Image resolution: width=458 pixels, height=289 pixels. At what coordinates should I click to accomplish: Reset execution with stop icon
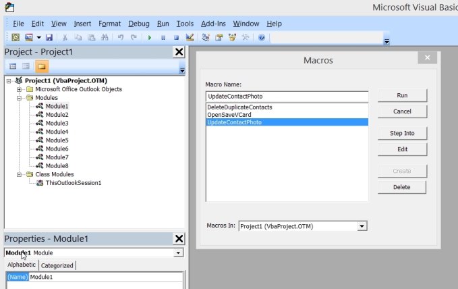[x=176, y=37]
